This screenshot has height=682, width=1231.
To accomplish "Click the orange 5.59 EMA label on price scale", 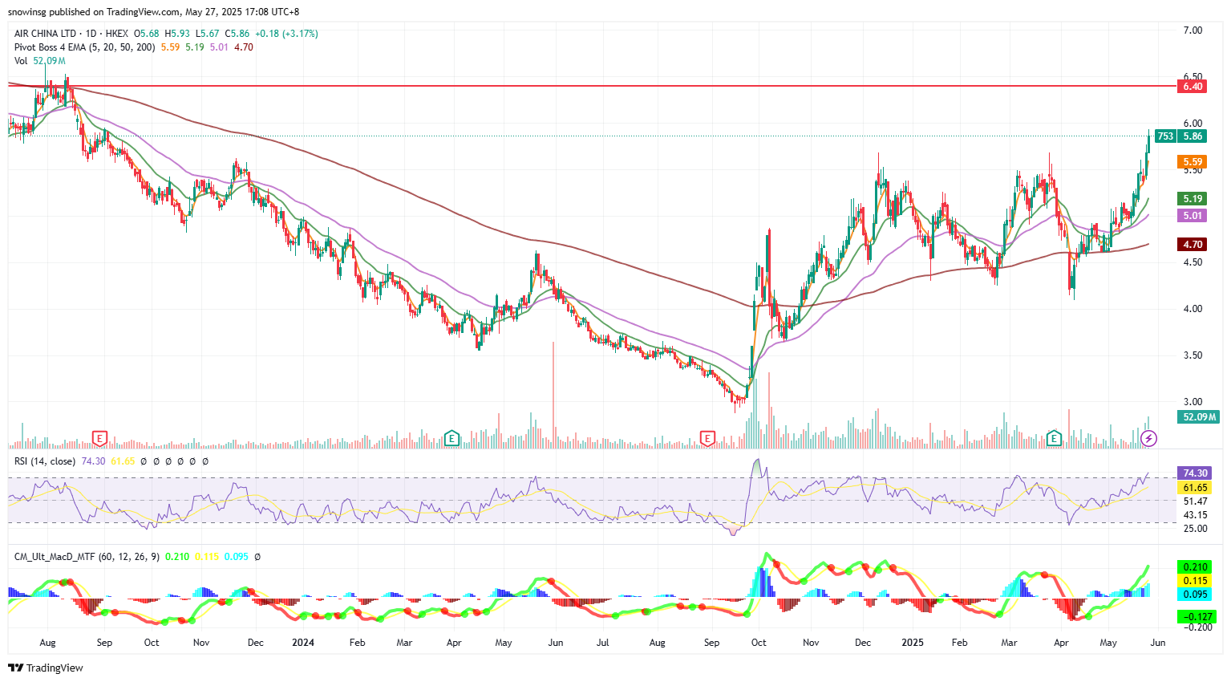I will (x=1192, y=162).
